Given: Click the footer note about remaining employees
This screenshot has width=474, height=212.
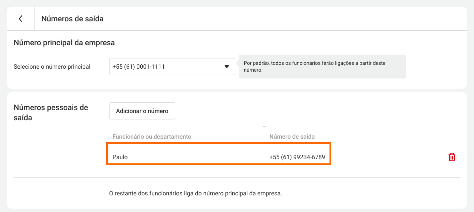Looking at the screenshot, I should (x=196, y=193).
